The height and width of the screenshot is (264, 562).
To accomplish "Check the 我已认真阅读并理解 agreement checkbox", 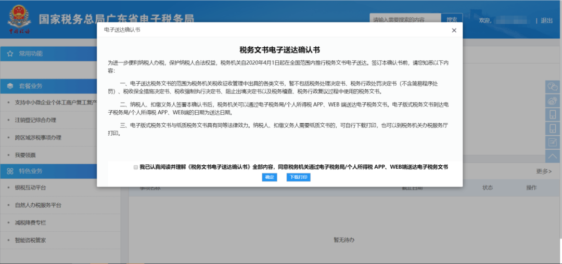I will [x=135, y=167].
